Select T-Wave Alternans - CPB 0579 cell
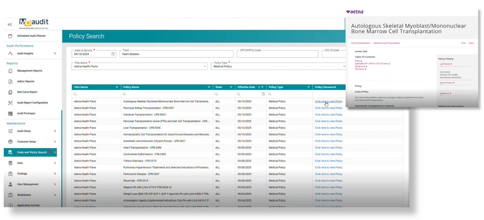This screenshot has height=220, width=484. (167, 161)
